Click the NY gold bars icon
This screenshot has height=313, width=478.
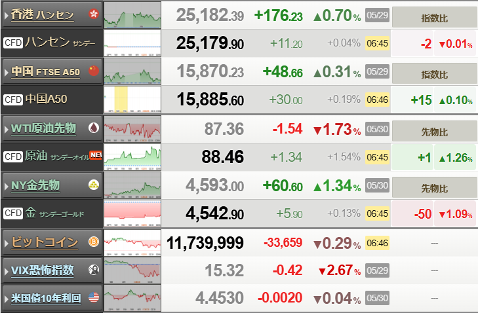94,185
